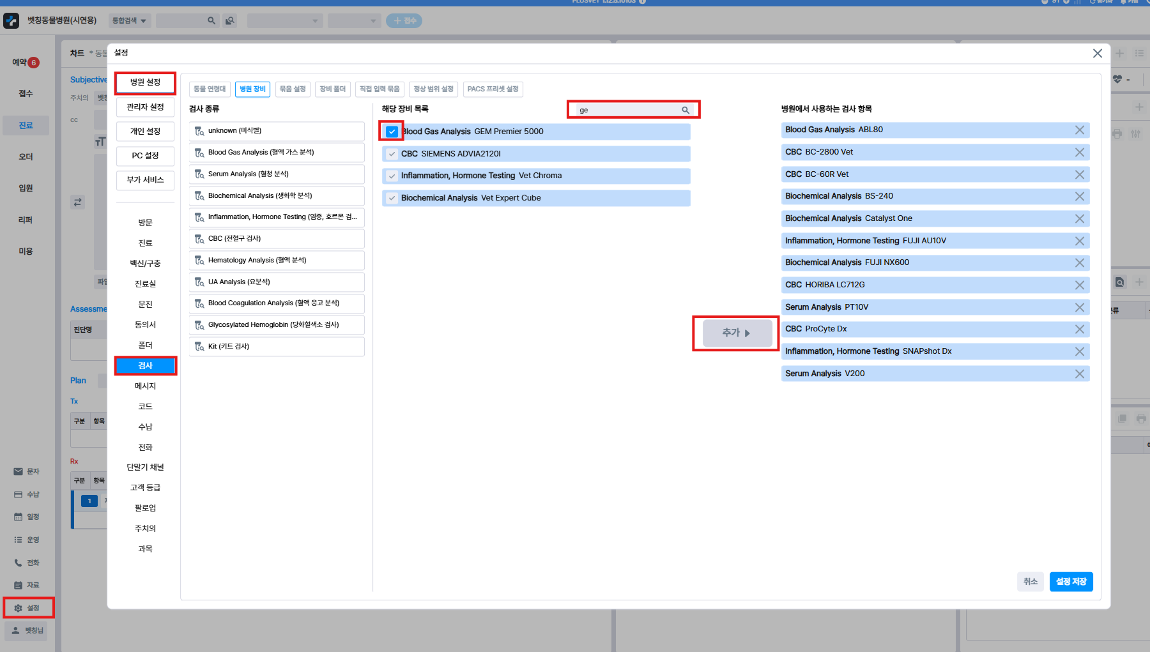1150x652 pixels.
Task: Open 자료 documents in sidebar
Action: pyautogui.click(x=27, y=585)
